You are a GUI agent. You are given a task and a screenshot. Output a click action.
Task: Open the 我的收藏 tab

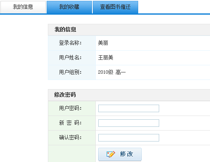(69, 7)
